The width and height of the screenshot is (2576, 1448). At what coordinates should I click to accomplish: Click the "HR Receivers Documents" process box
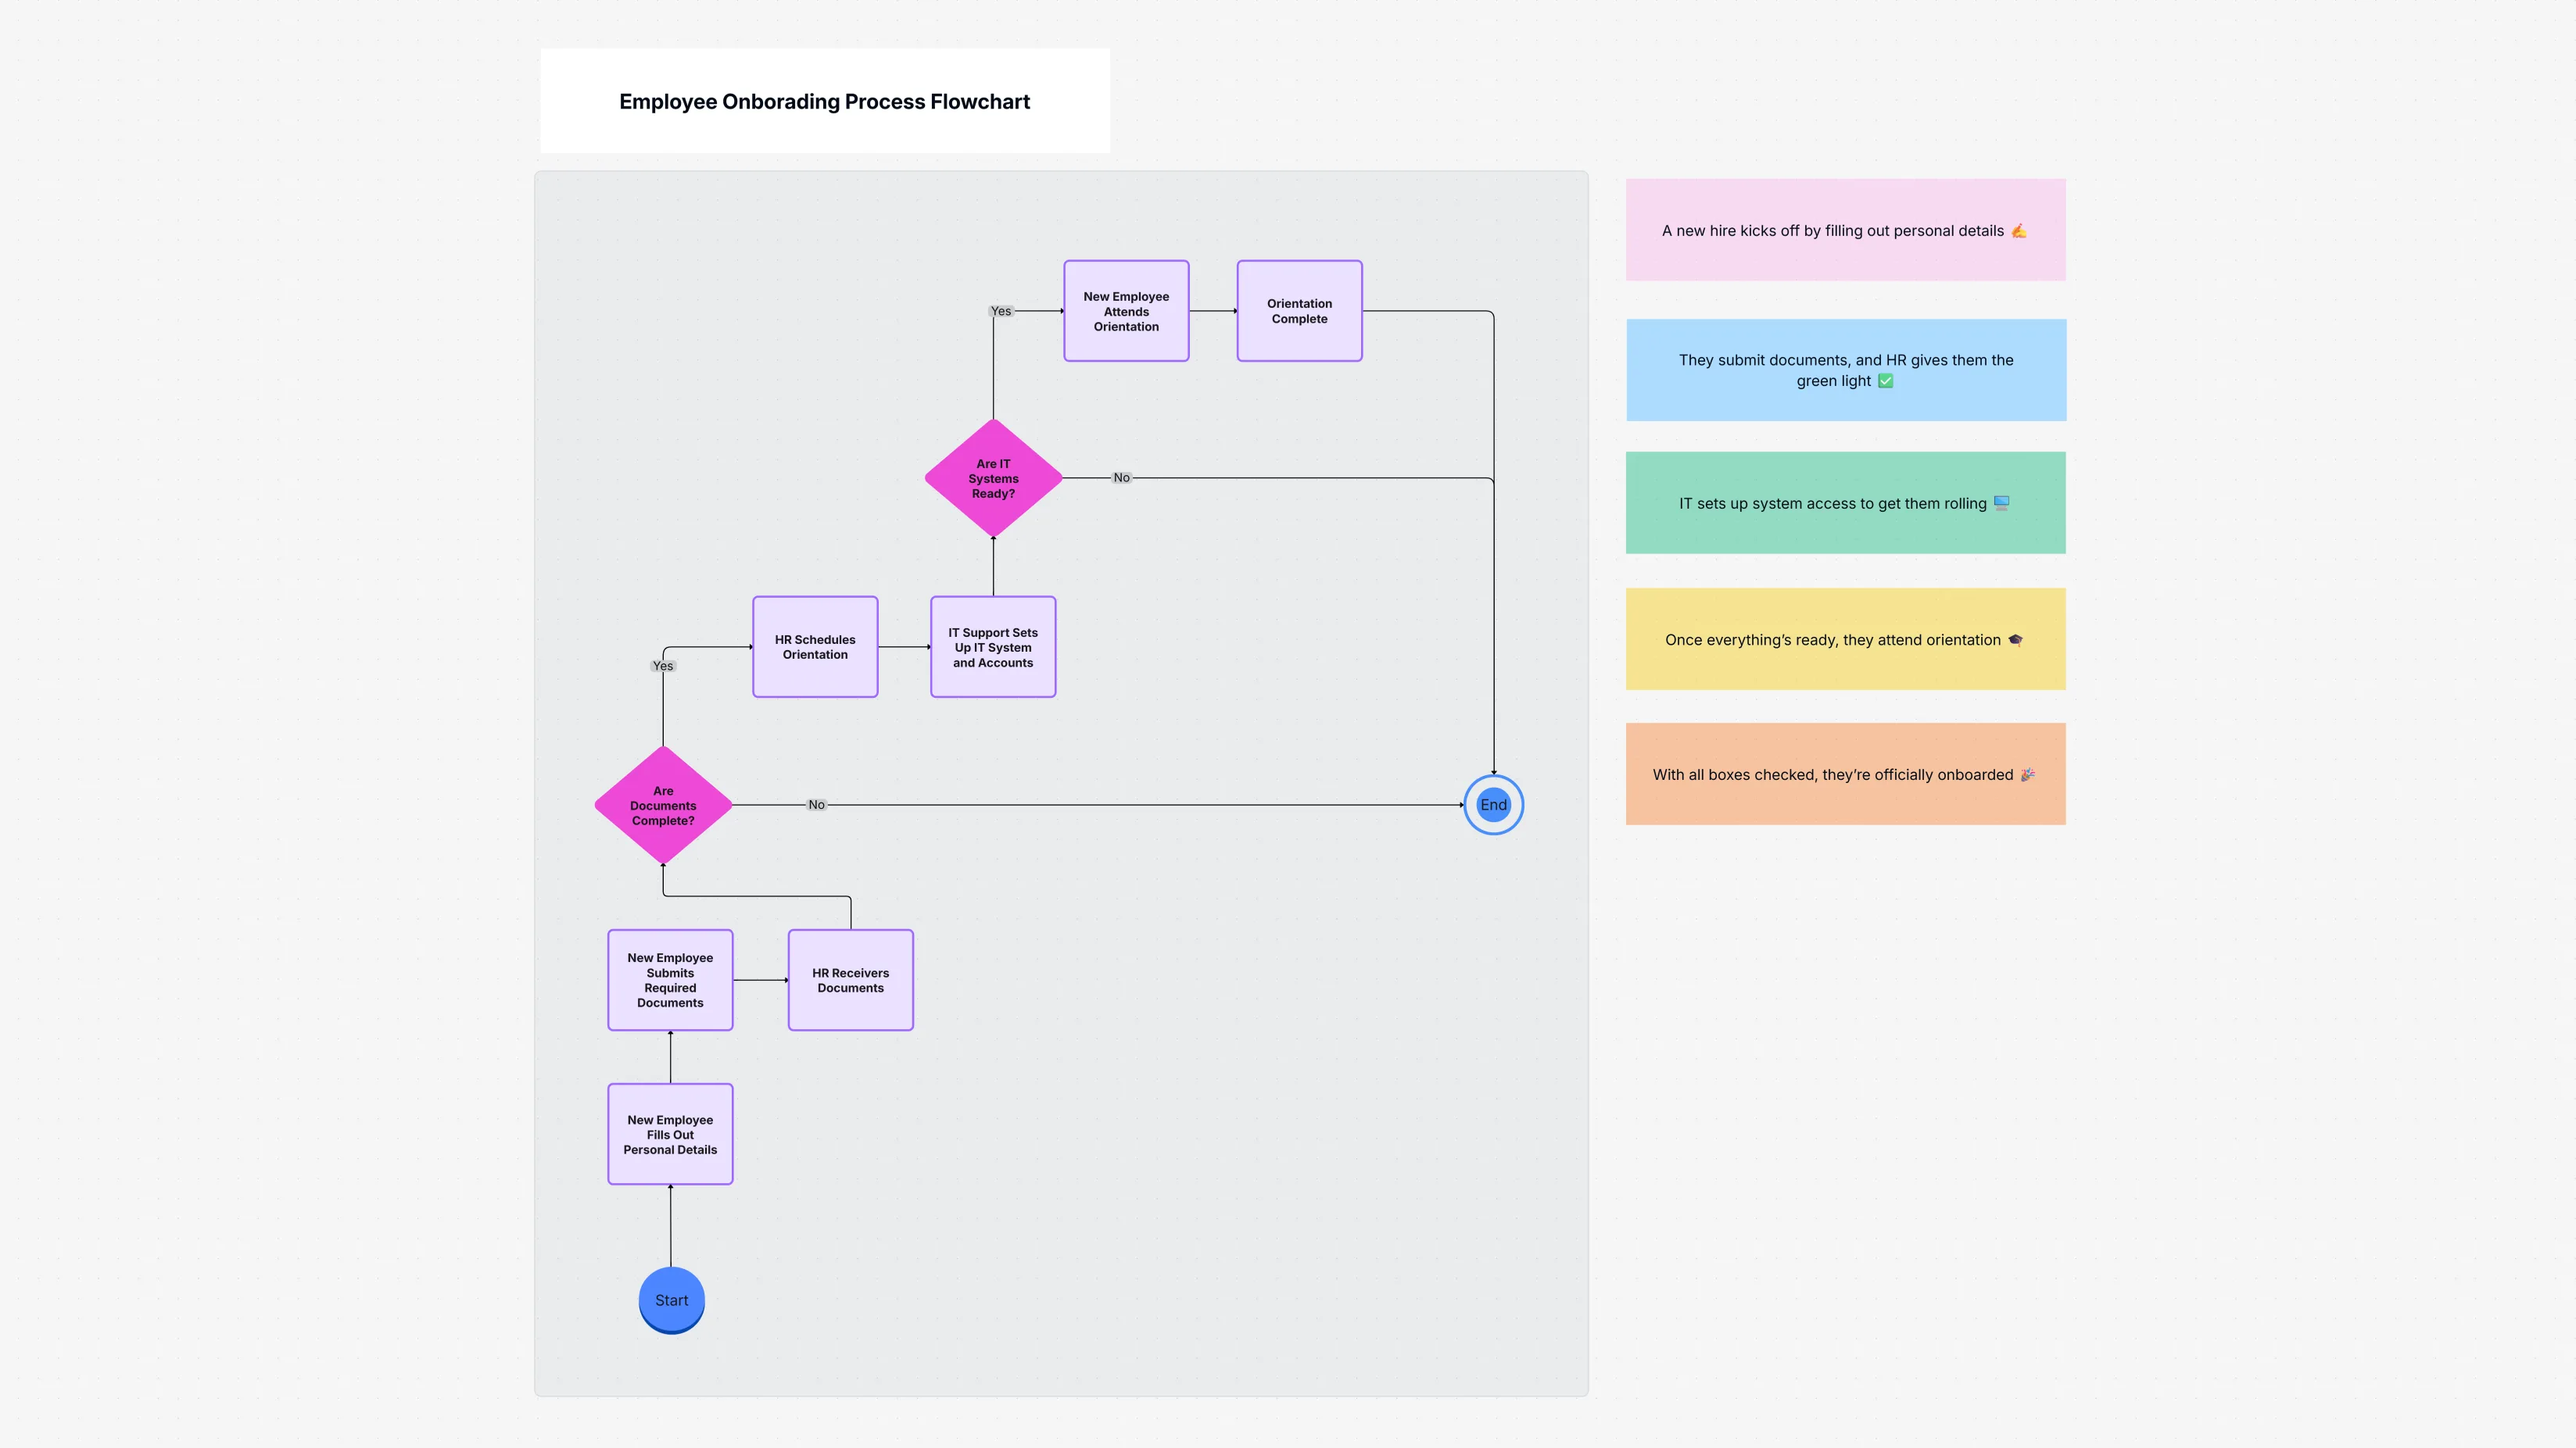tap(850, 979)
